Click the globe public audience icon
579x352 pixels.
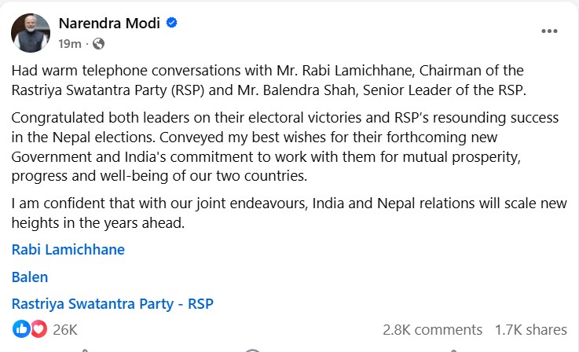point(98,44)
